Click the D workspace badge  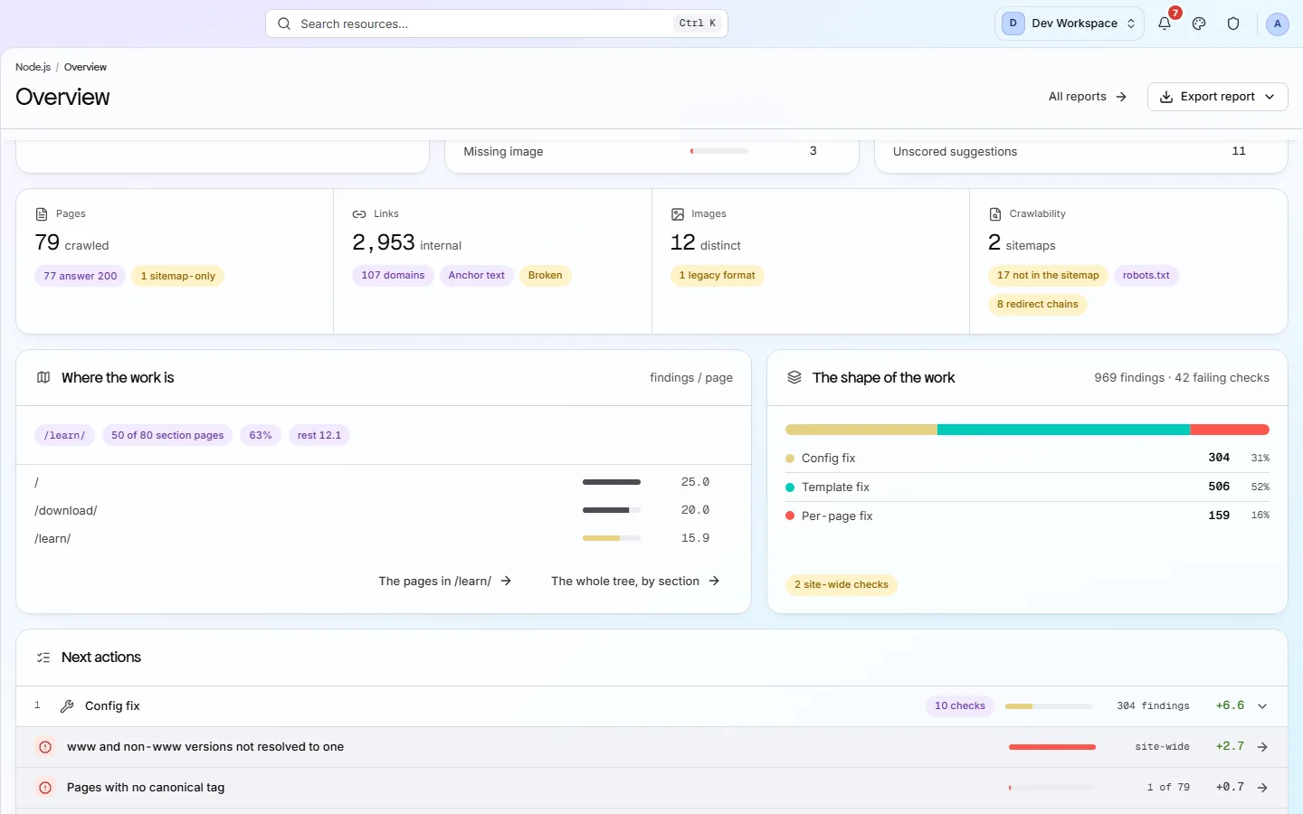pos(1013,24)
